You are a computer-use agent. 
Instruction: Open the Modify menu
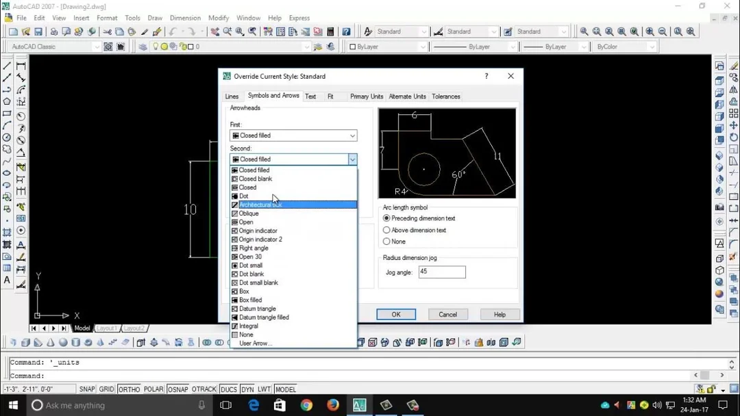219,18
